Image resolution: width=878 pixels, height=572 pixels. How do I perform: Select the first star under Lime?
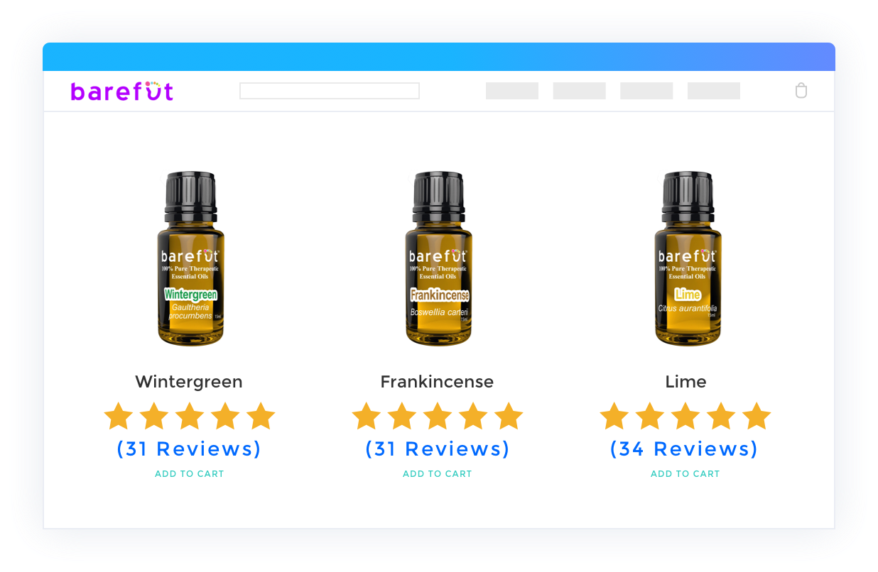click(x=614, y=416)
